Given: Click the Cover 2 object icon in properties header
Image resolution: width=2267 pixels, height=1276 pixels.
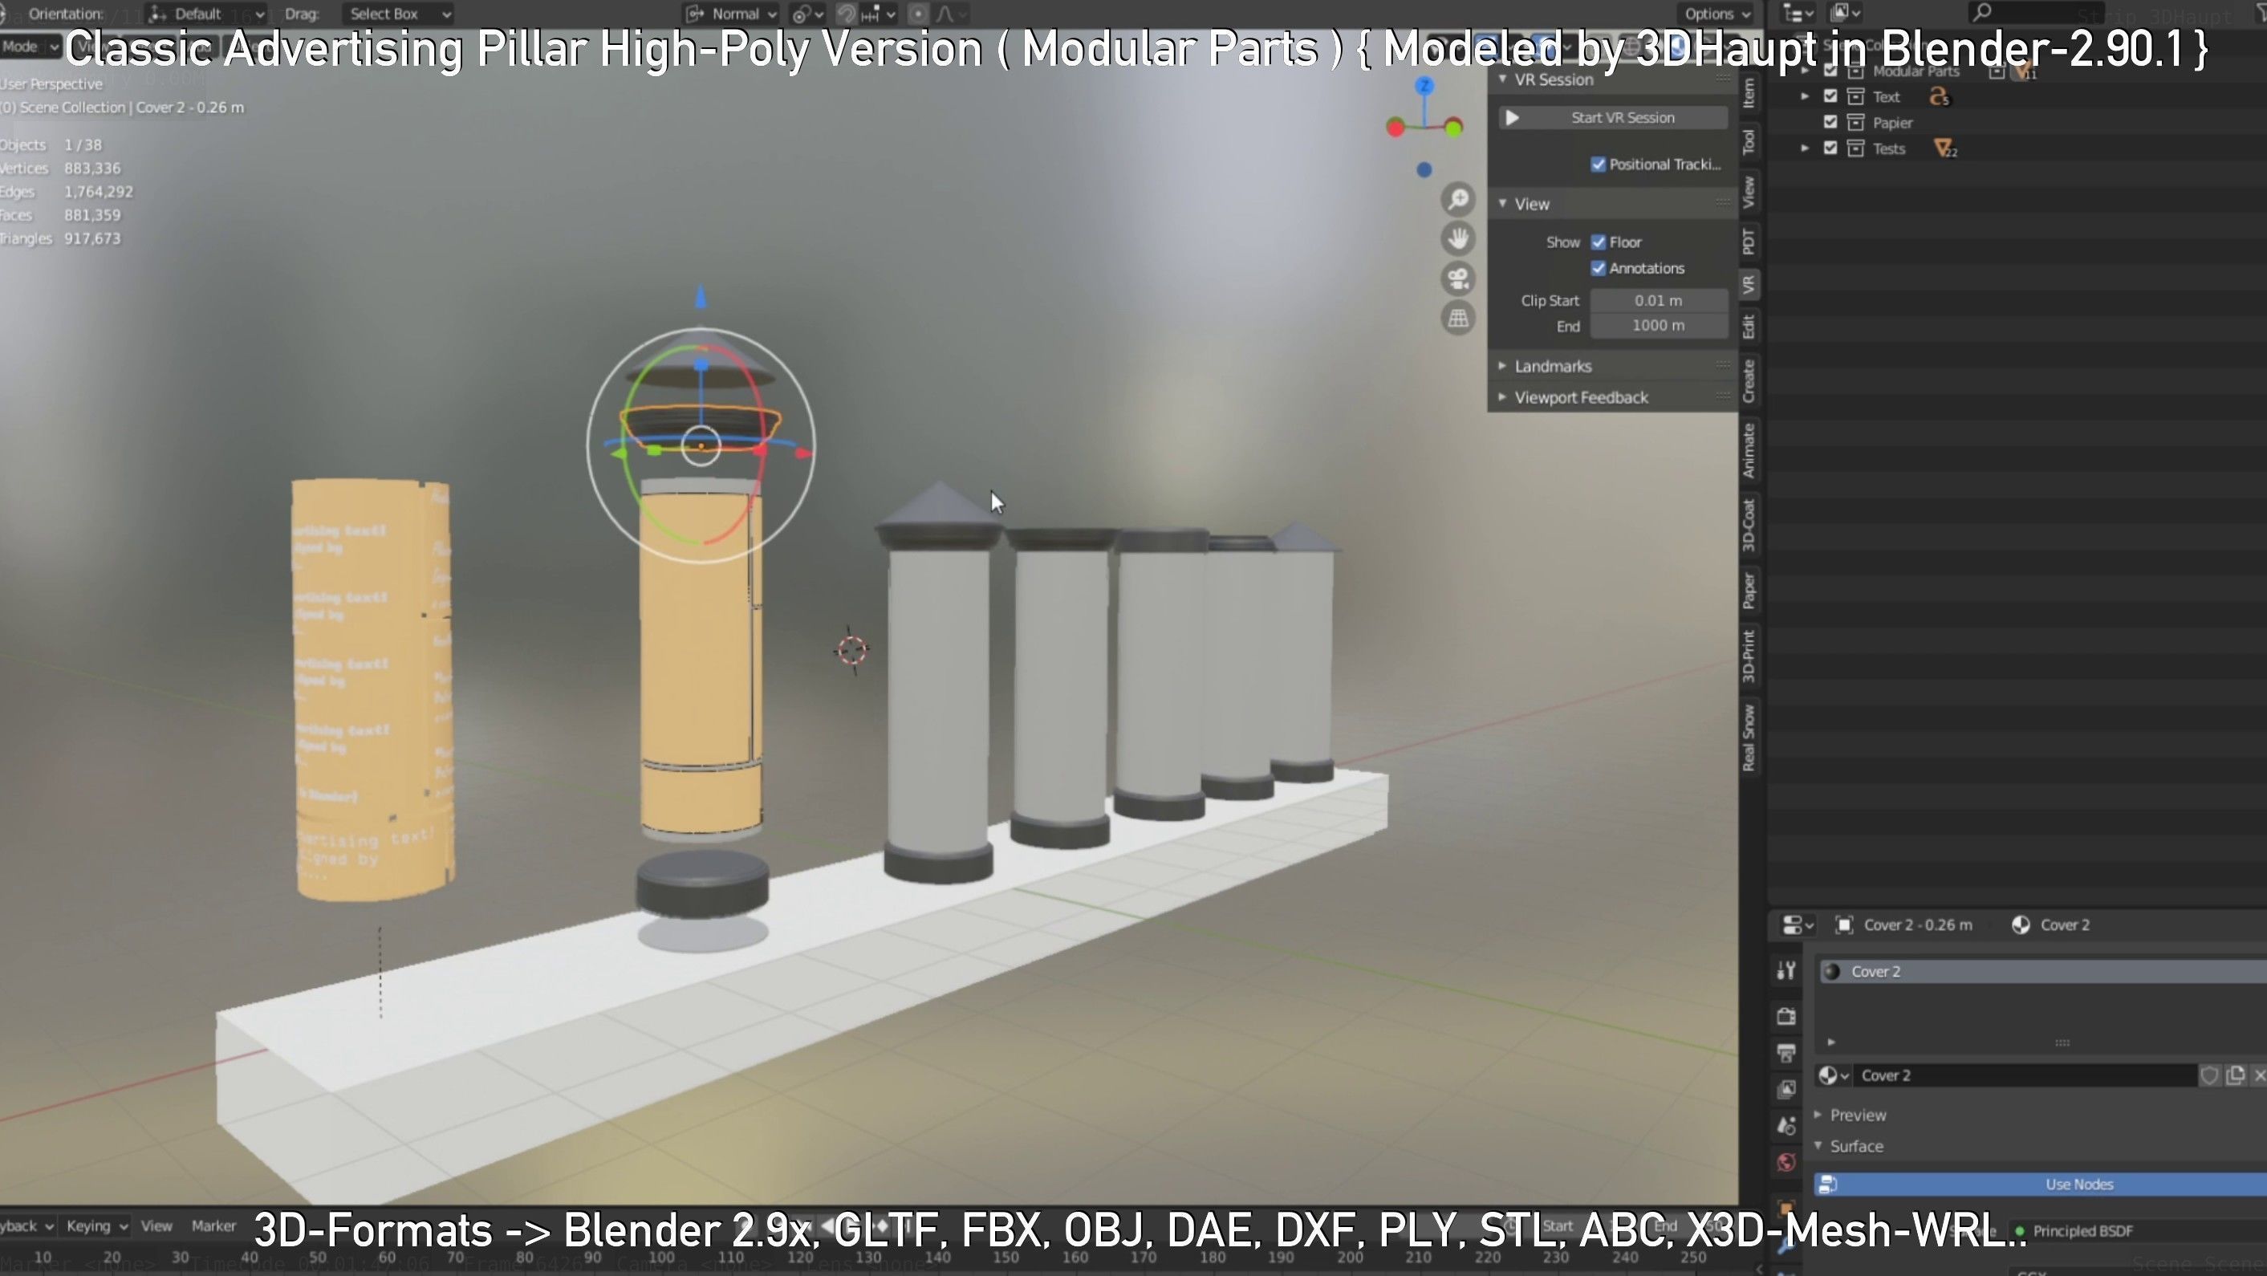Looking at the screenshot, I should (x=1845, y=924).
